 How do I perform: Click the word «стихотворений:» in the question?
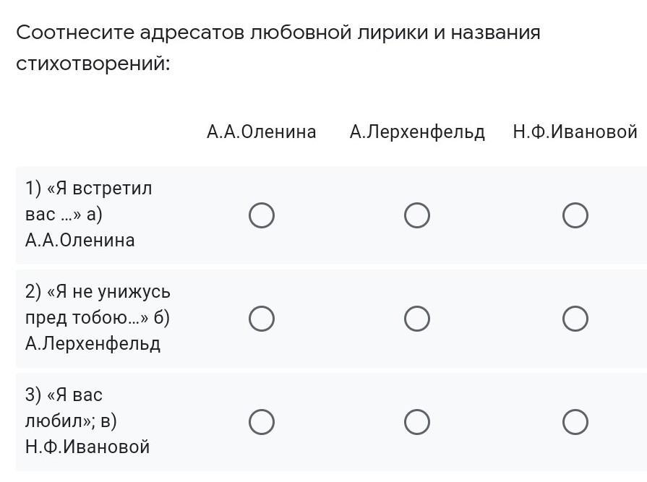coord(93,64)
